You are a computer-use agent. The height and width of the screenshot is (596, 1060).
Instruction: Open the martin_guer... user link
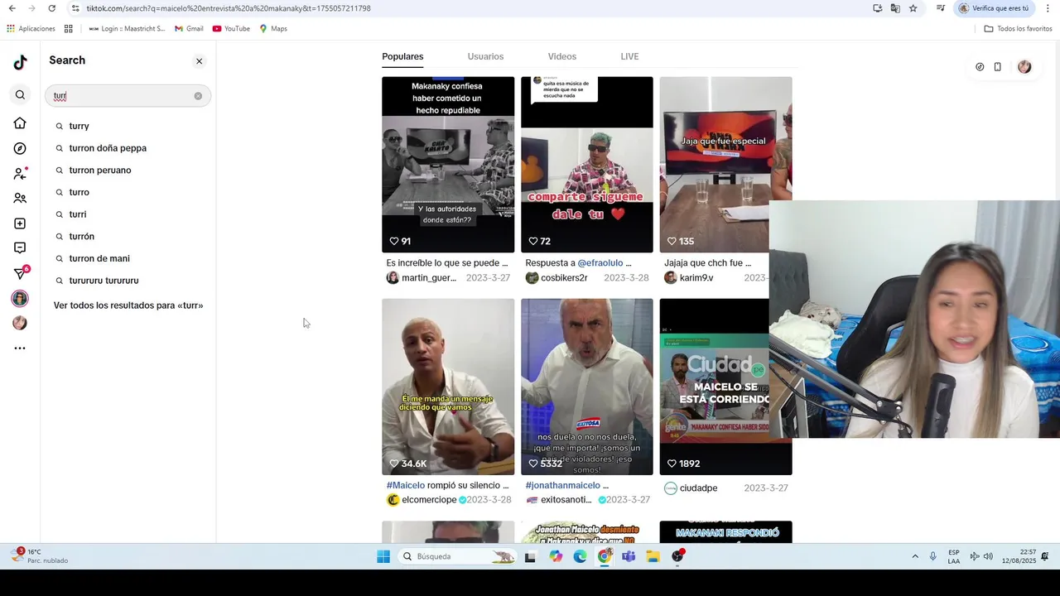[422, 278]
